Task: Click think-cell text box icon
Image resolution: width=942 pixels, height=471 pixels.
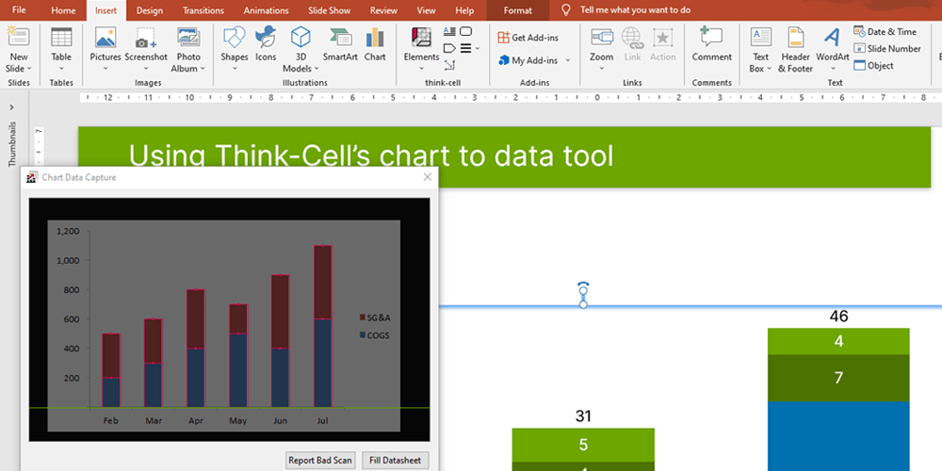Action: (x=449, y=31)
